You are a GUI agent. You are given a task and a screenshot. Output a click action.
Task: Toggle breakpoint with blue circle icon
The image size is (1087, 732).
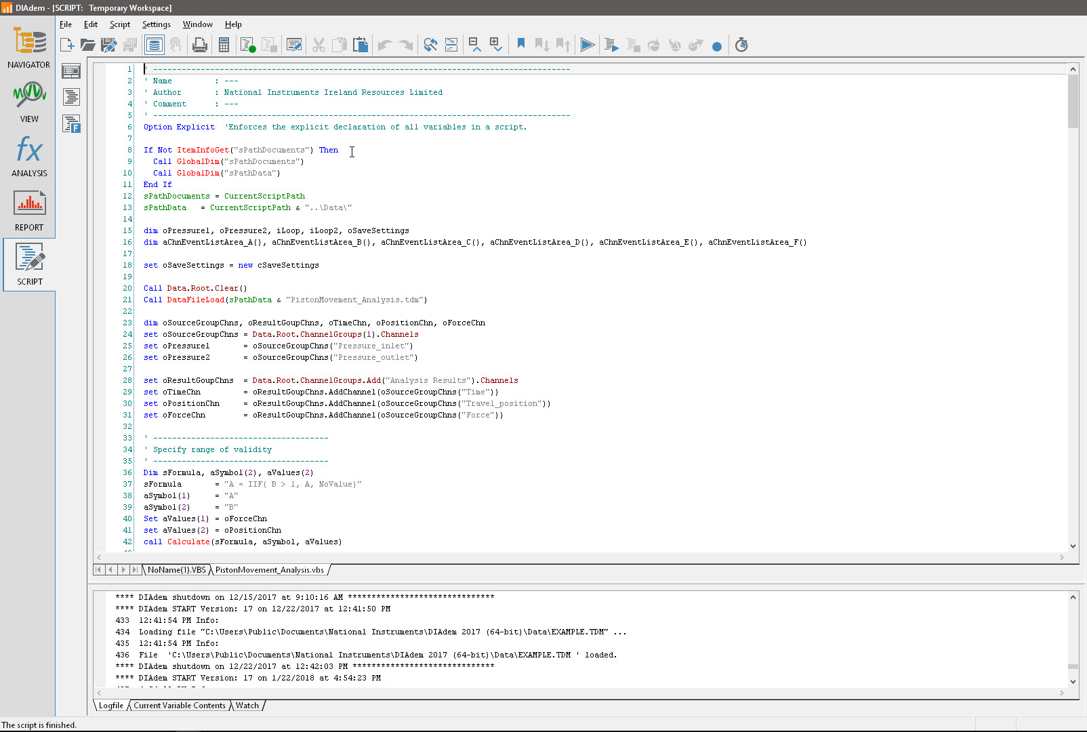(717, 47)
